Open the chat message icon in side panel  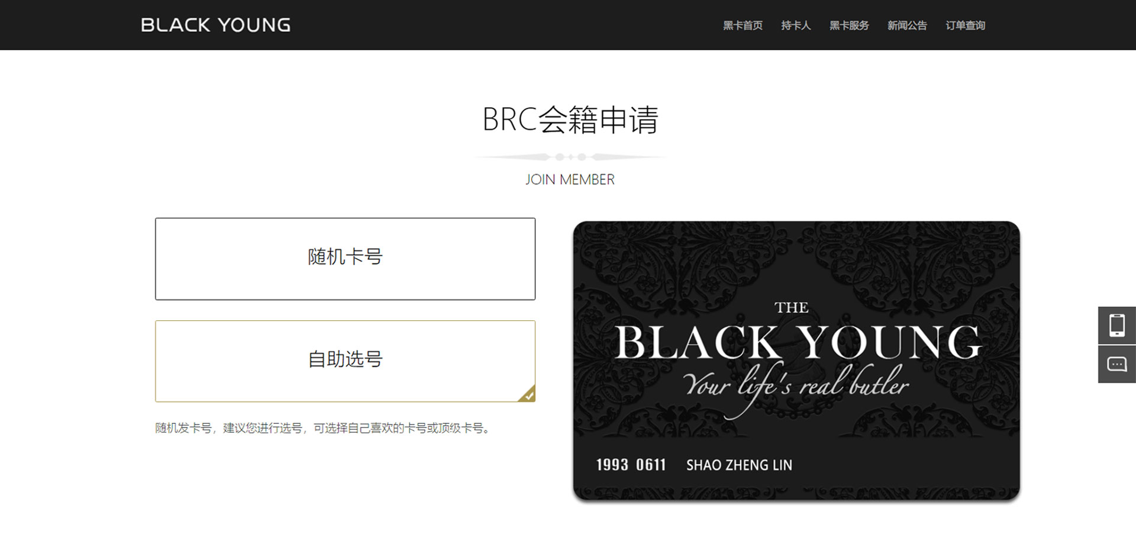1117,364
